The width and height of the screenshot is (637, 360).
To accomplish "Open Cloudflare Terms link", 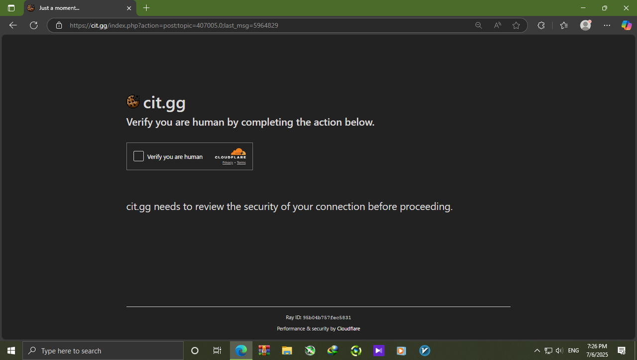I will (241, 163).
